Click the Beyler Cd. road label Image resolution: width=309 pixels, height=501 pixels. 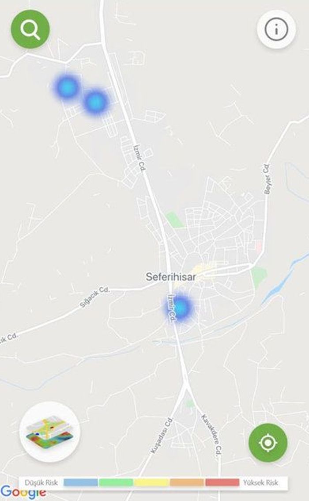(x=267, y=179)
